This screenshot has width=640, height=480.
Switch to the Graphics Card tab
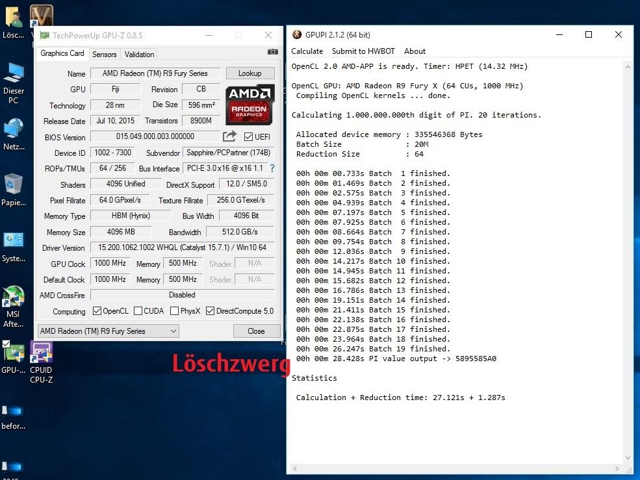62,53
